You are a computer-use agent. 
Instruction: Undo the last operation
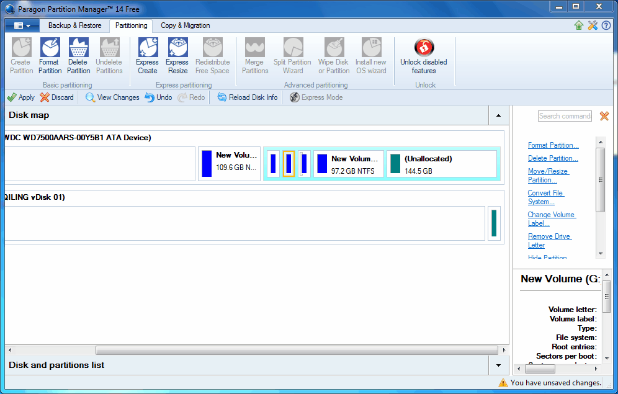coord(158,97)
